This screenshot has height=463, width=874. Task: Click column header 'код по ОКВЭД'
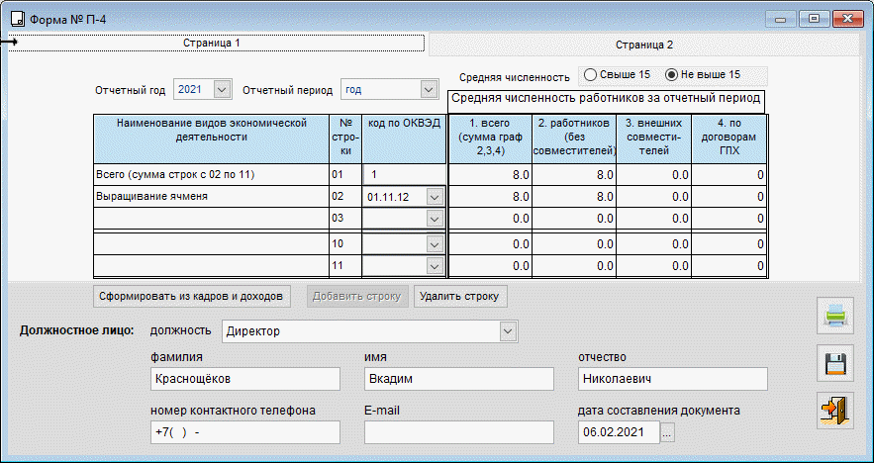[404, 139]
